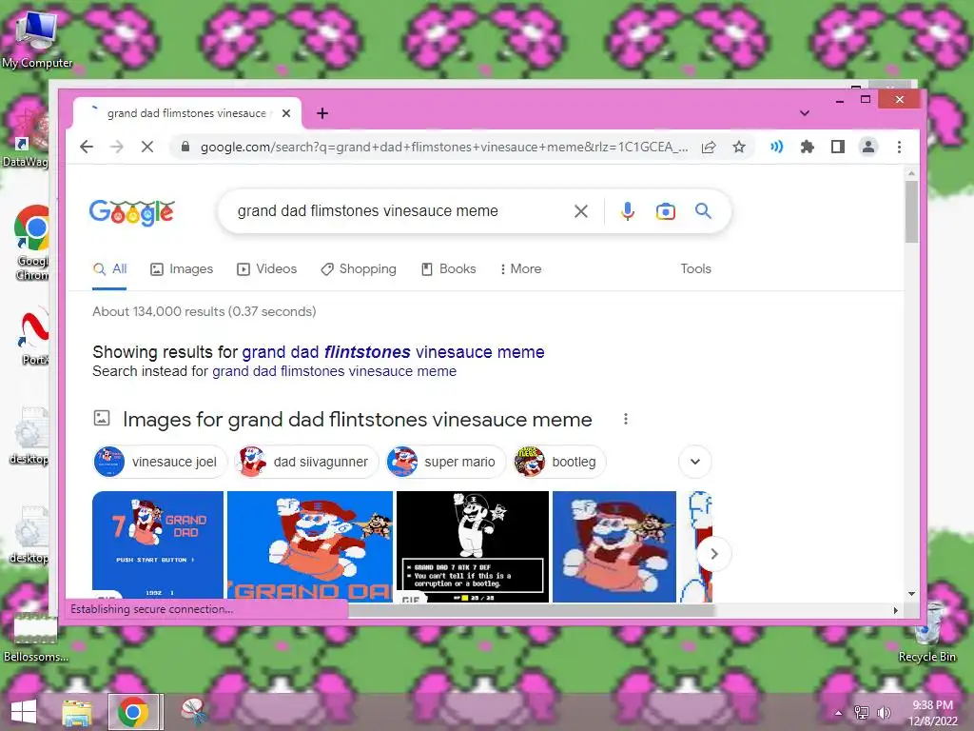
Task: Stop page loading with the X button
Action: [147, 147]
